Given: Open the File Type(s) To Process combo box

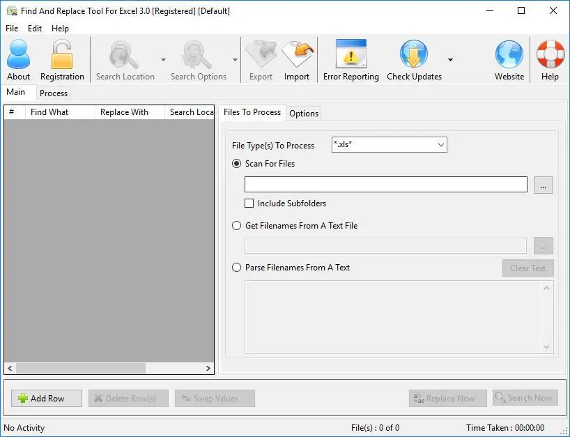Looking at the screenshot, I should point(390,145).
